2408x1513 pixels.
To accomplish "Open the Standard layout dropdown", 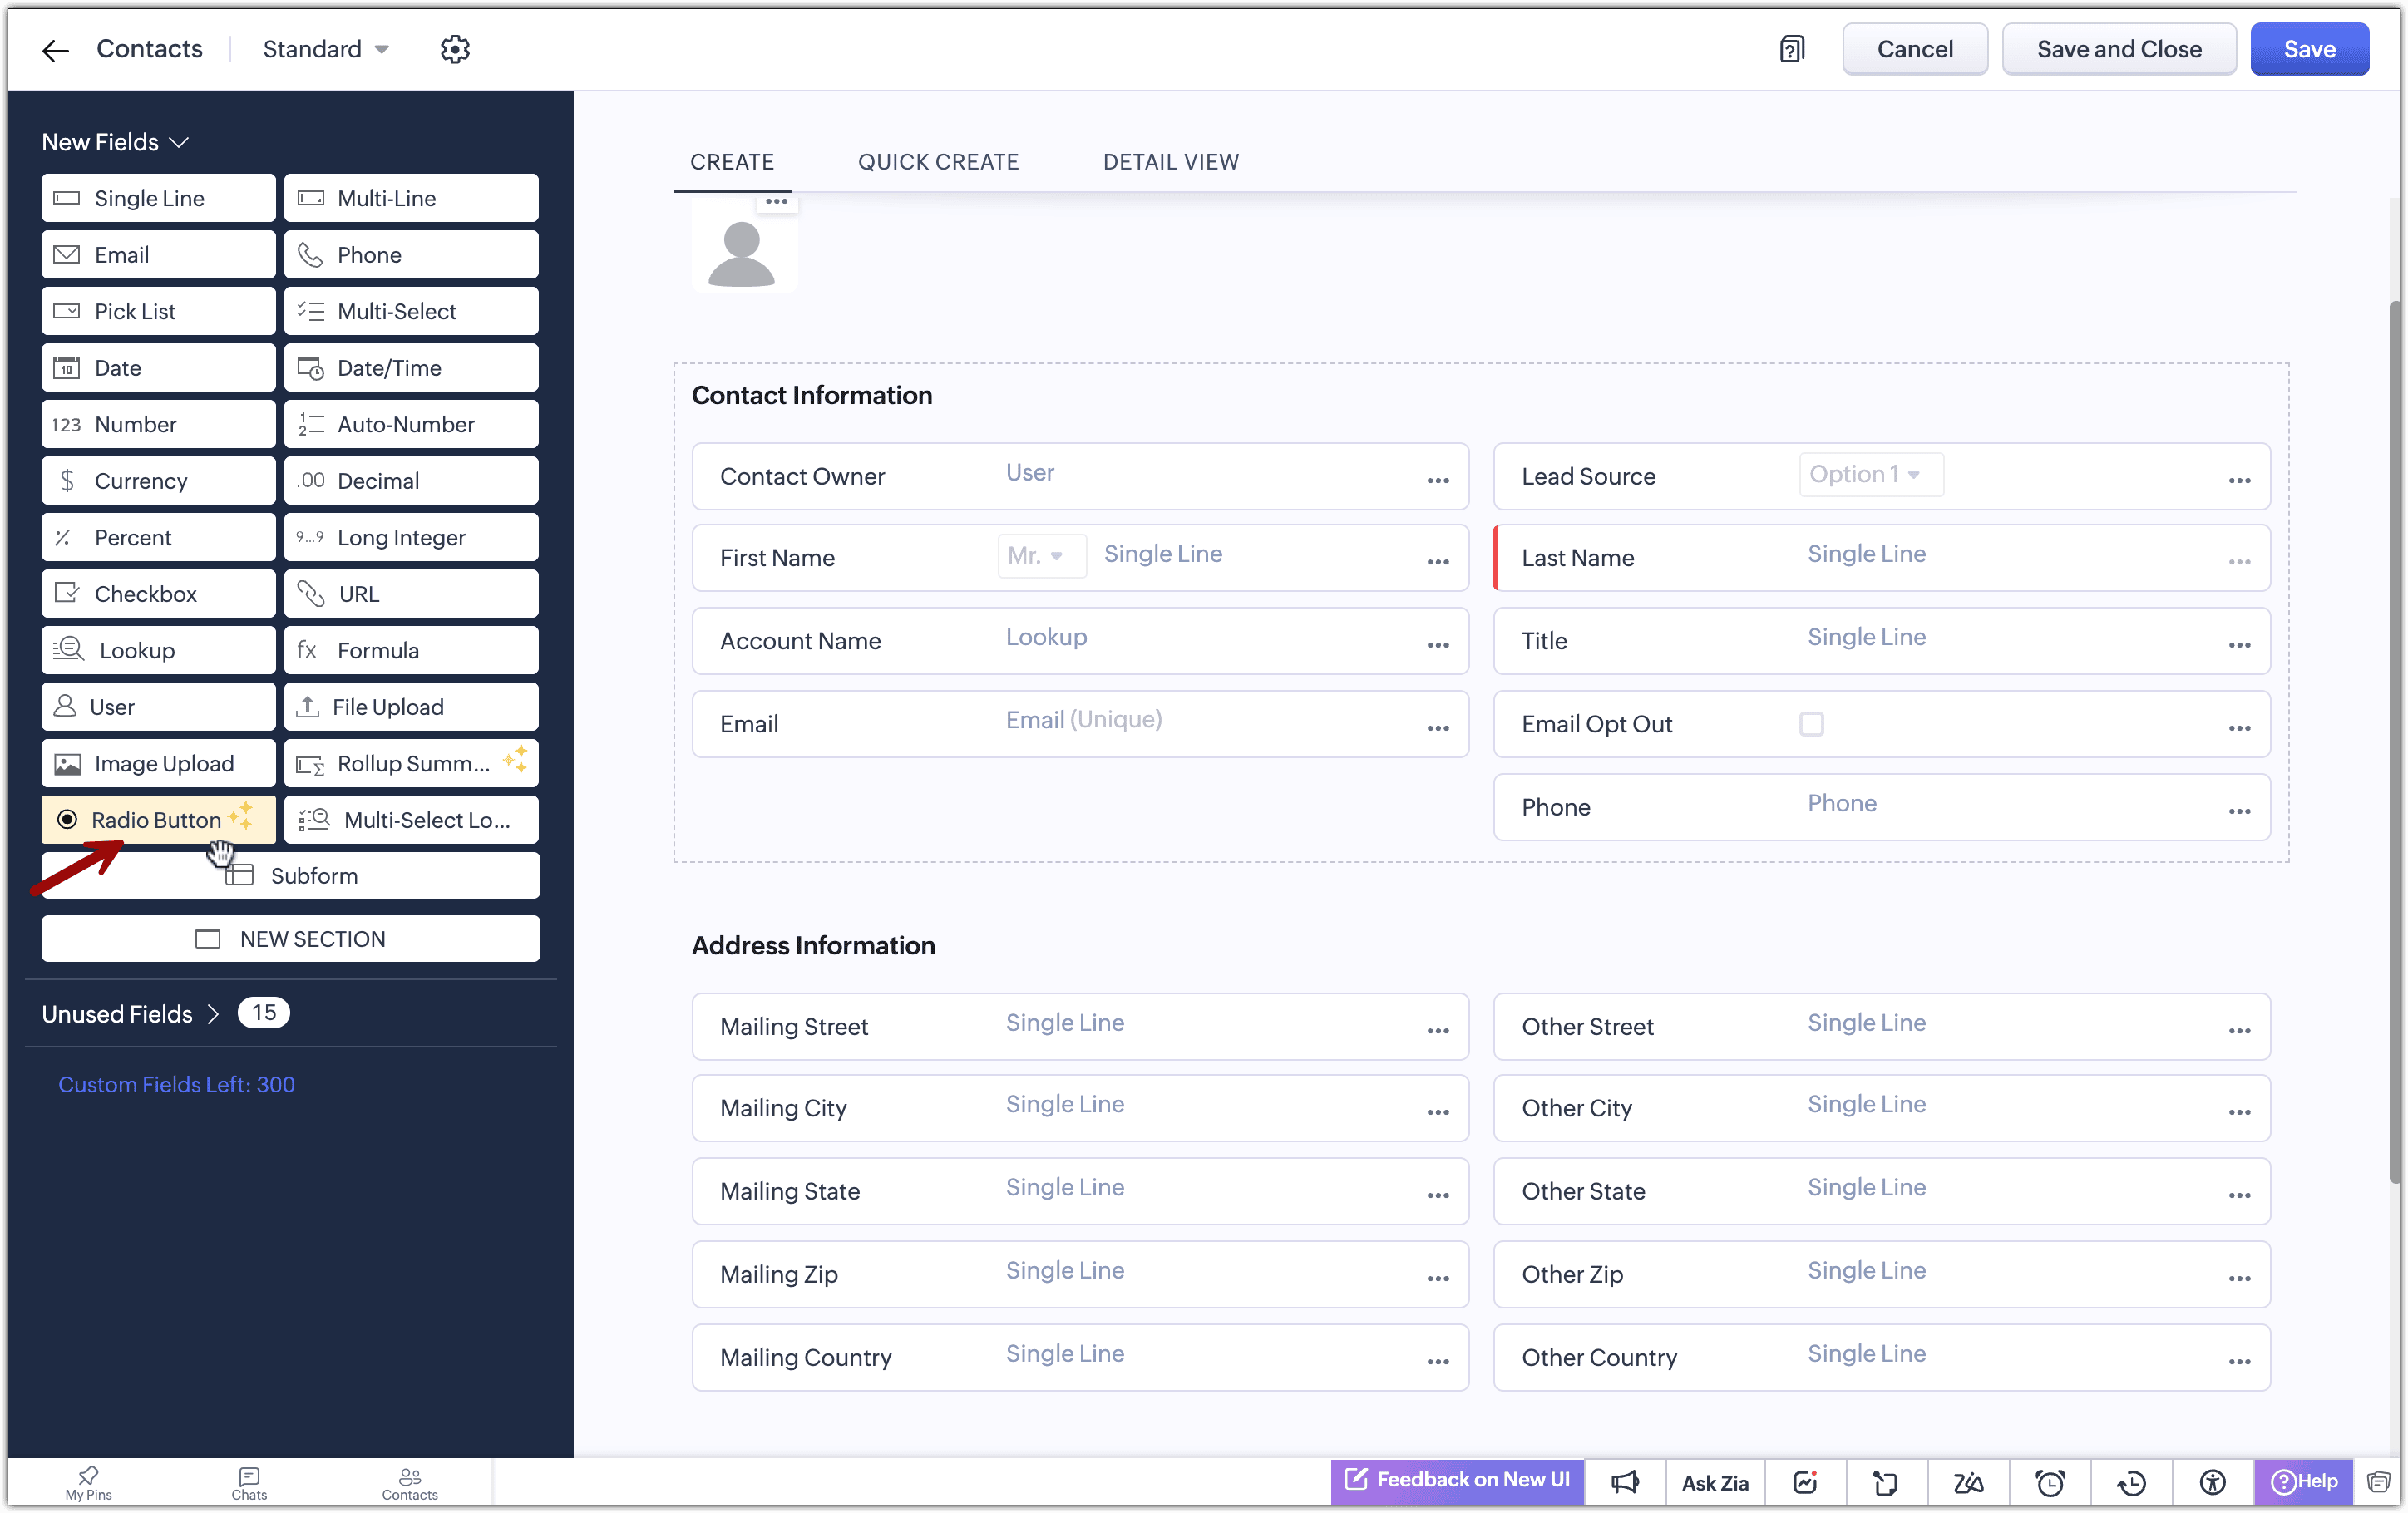I will coord(325,49).
